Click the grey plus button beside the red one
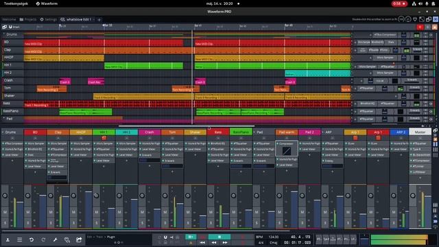 (x=428, y=27)
